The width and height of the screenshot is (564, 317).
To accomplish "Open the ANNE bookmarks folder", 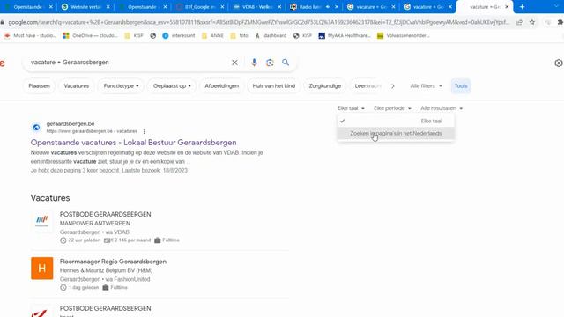I will coord(212,35).
